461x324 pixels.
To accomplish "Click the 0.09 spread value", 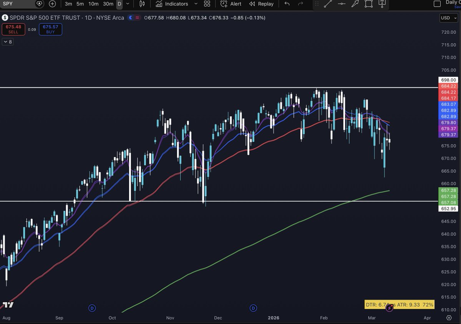I will coord(32,30).
